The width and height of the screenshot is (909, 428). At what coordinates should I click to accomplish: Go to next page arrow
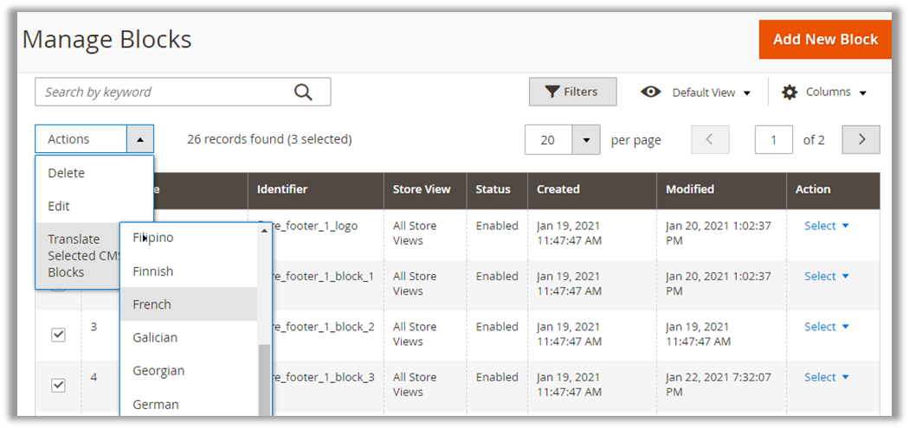tap(861, 140)
